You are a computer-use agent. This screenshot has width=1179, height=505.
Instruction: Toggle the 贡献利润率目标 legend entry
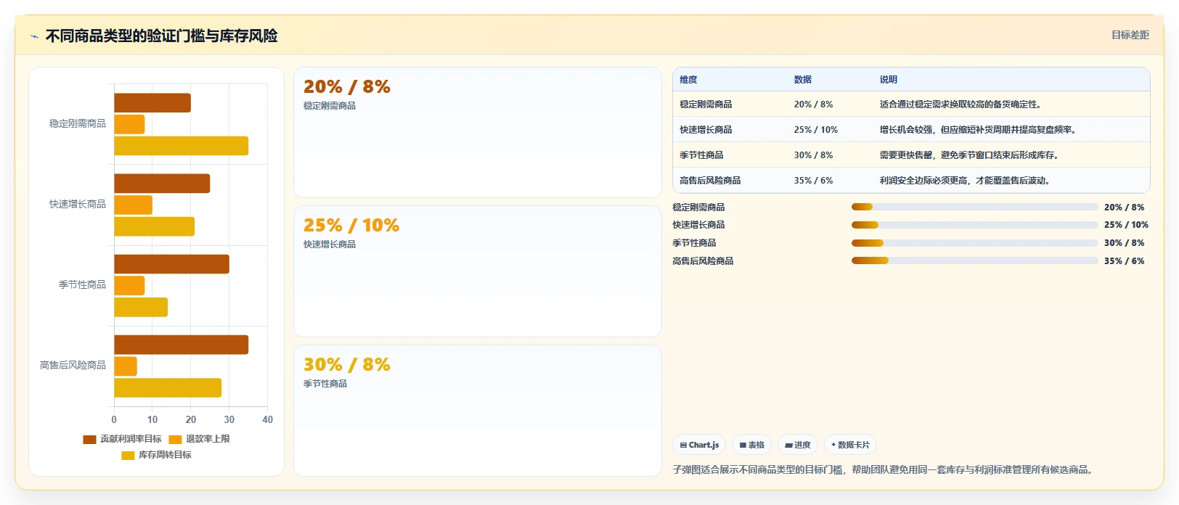coord(122,439)
